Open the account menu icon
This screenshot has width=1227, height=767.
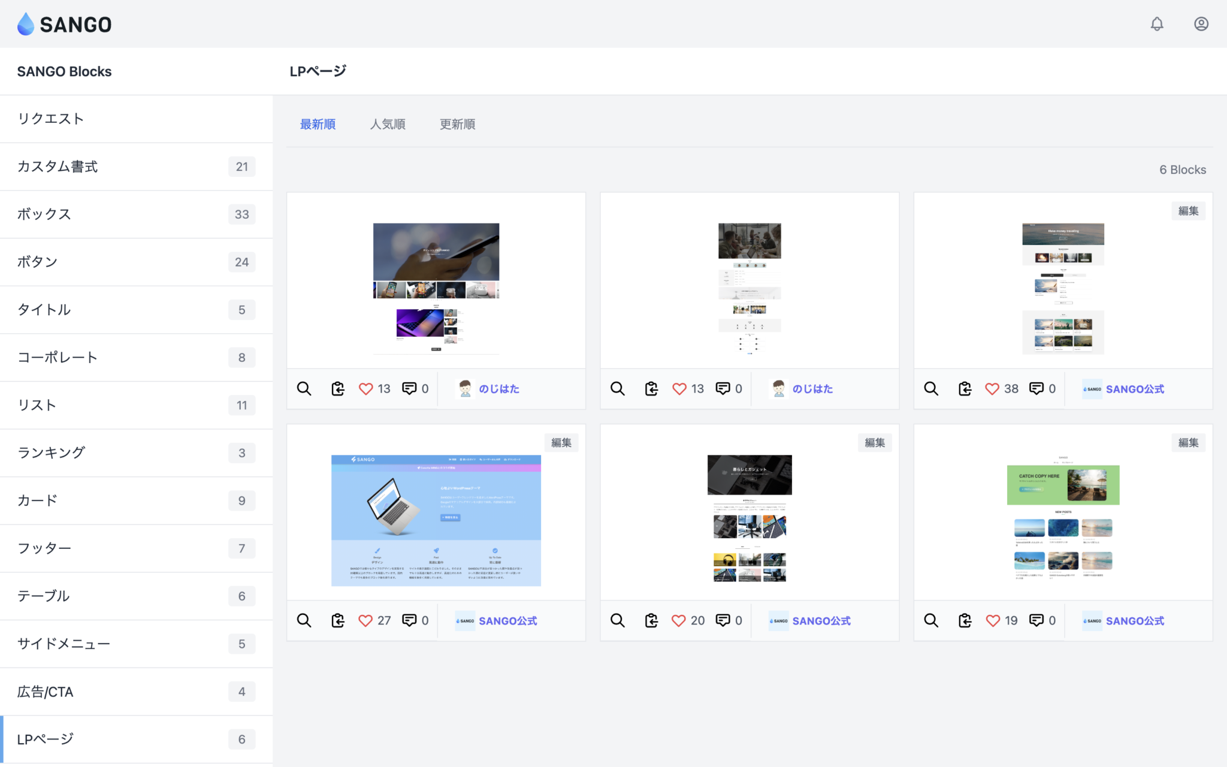(1201, 24)
